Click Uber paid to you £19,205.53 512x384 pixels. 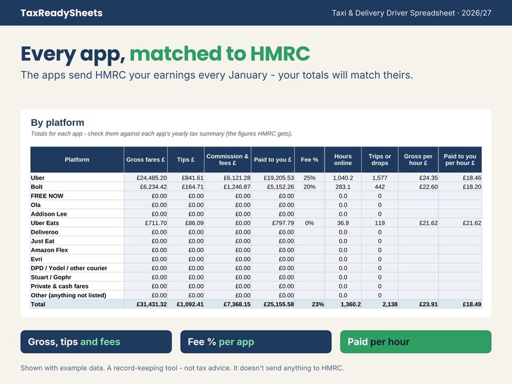273,178
